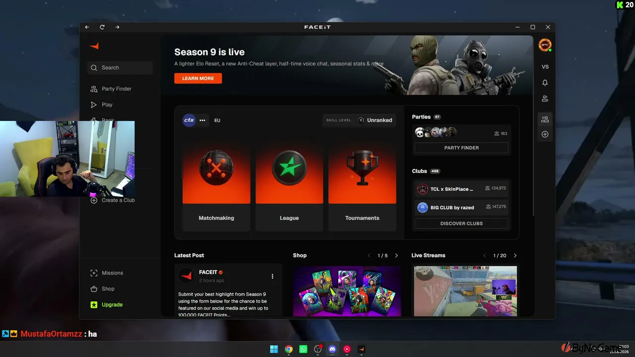The width and height of the screenshot is (635, 357).
Task: Open the Live Streams video thumbnail
Action: (465, 291)
